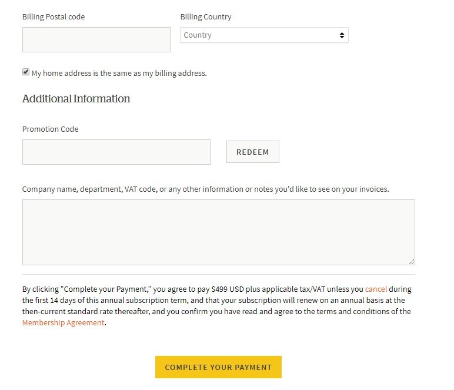Viewport: 454px width, 390px height.
Task: Click the divider line below the notes area
Action: pyautogui.click(x=218, y=274)
